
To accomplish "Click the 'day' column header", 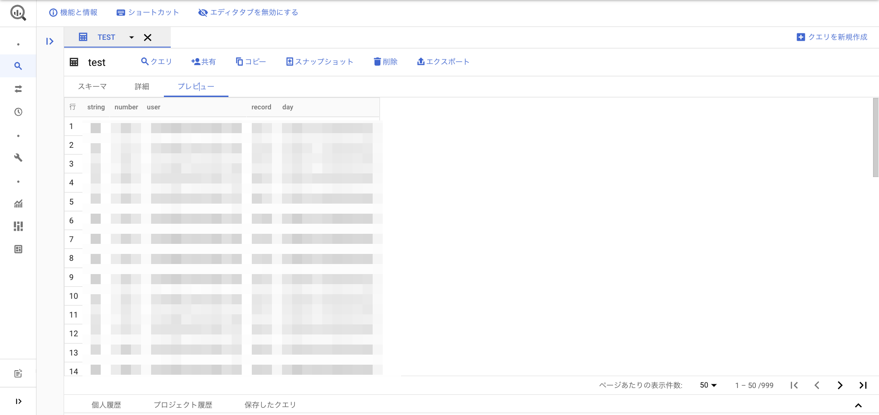I will 288,107.
